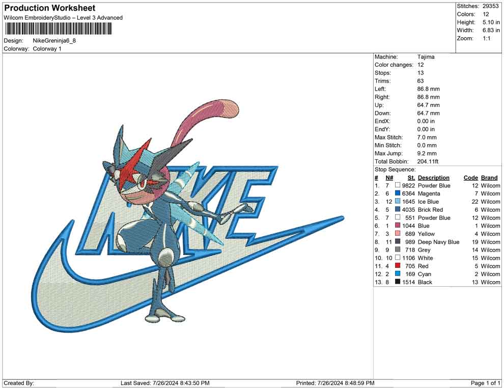
Task: Click the Total Bobbin value '204.11ft'
Action: [x=428, y=161]
